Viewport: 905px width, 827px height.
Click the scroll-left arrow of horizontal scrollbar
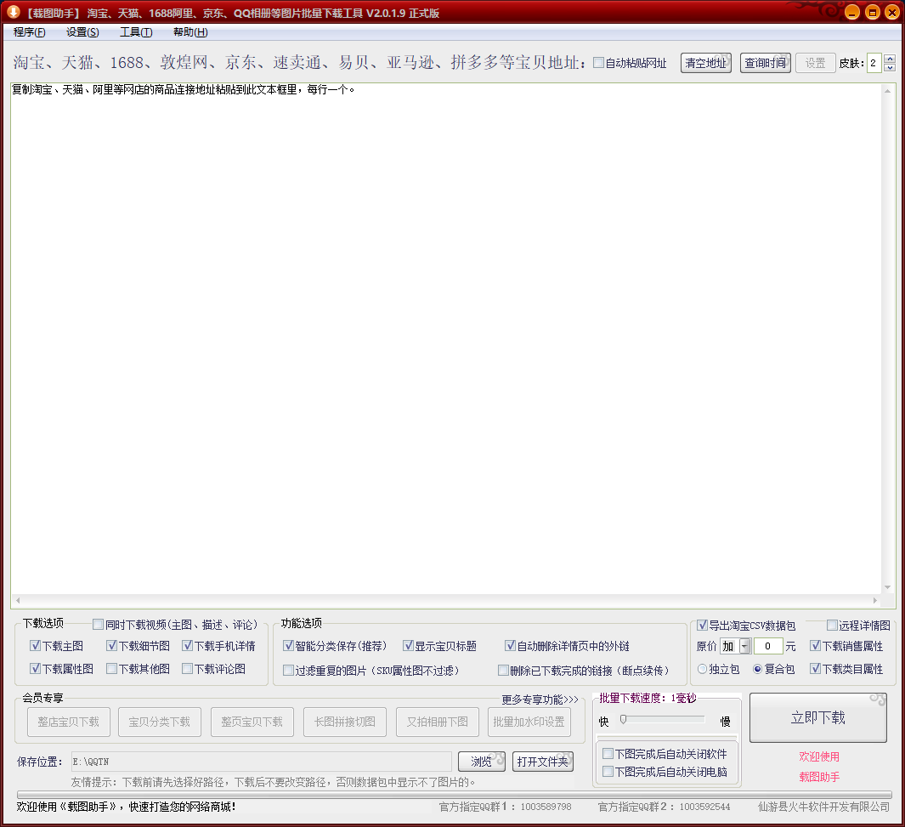coord(17,600)
